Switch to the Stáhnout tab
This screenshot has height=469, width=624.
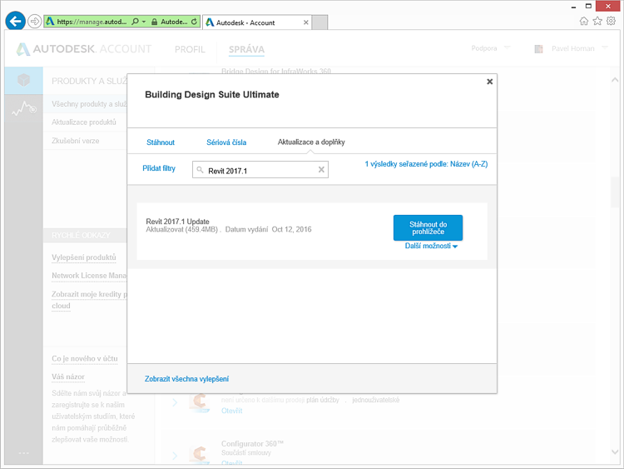tap(161, 142)
